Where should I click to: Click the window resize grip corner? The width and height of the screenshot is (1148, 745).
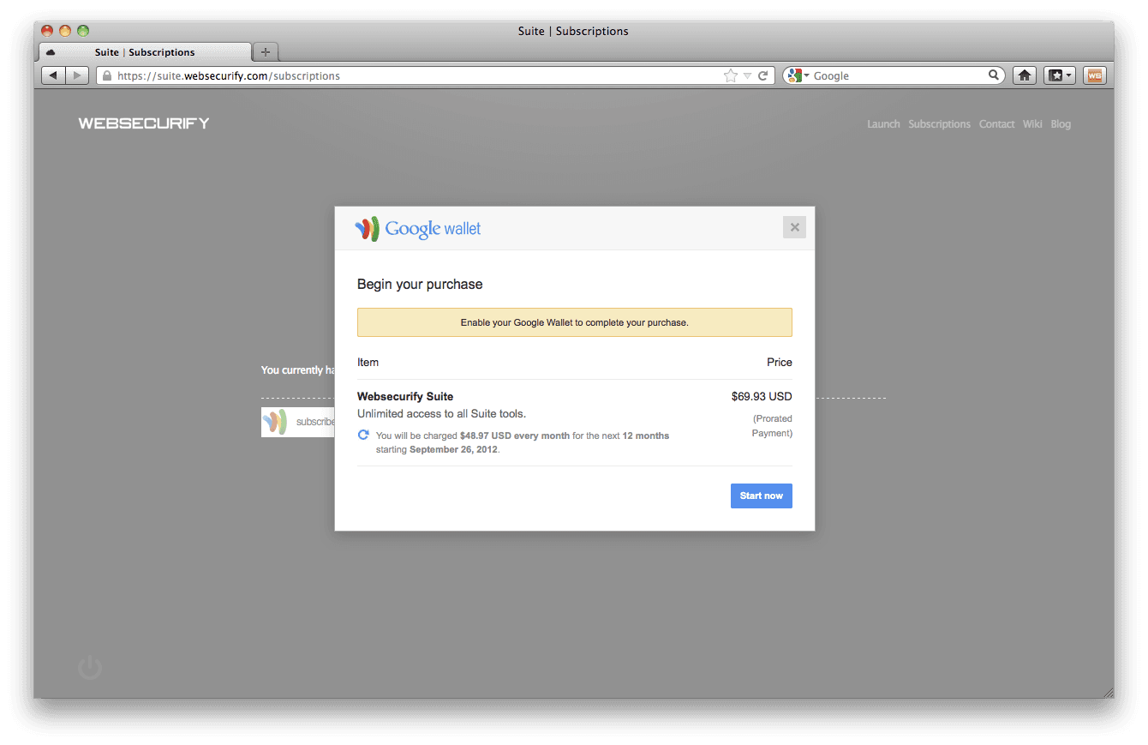click(1108, 692)
